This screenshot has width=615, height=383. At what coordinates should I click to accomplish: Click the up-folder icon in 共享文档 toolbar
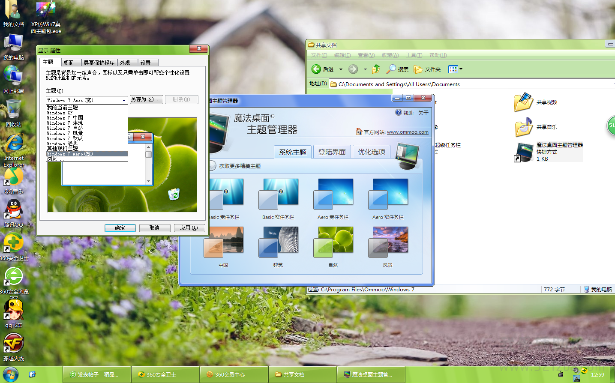click(376, 69)
